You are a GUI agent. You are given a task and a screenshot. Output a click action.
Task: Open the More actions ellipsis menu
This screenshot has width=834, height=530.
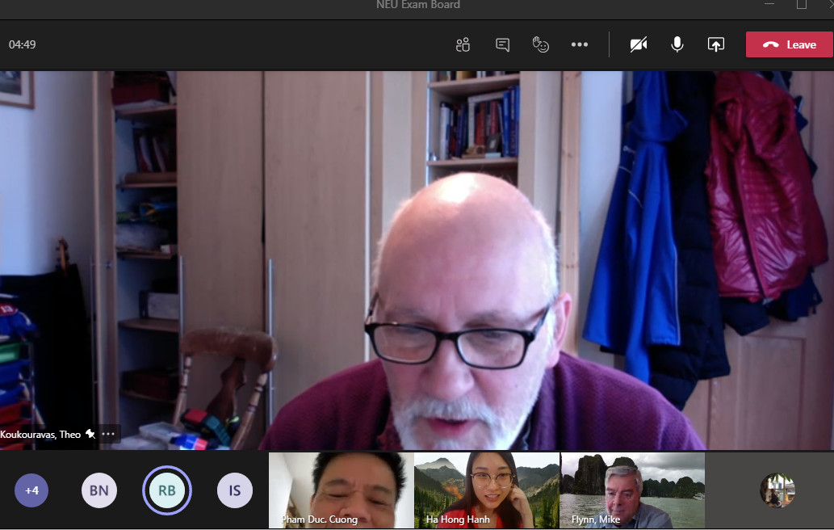[x=580, y=44]
